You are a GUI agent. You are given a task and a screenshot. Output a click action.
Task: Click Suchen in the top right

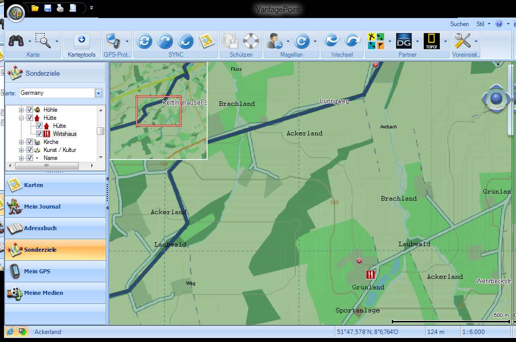point(459,24)
